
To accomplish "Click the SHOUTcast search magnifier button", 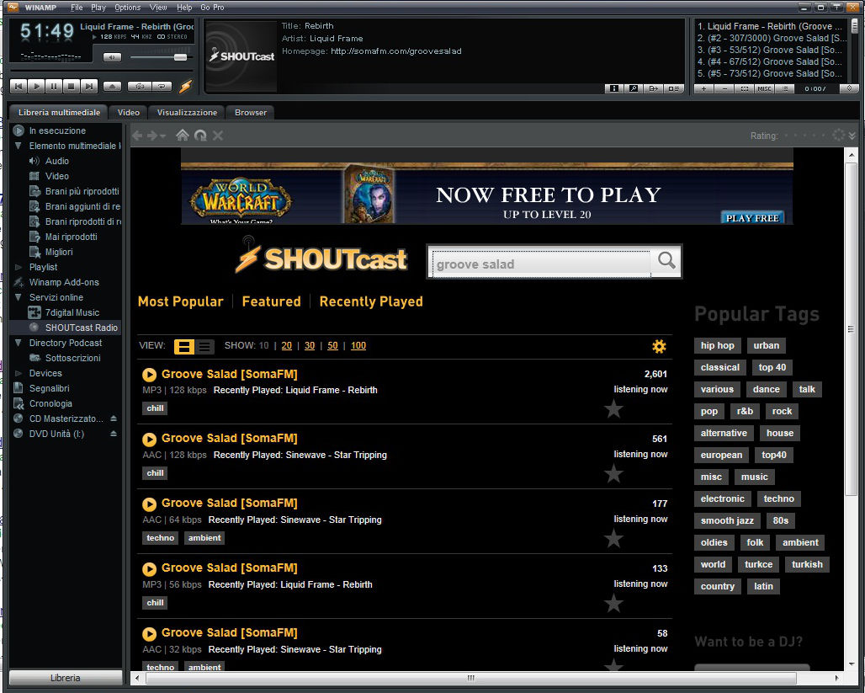I will coord(666,261).
